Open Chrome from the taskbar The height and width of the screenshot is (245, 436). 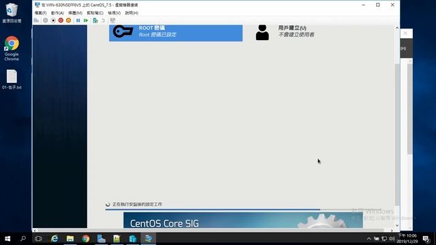(86, 239)
